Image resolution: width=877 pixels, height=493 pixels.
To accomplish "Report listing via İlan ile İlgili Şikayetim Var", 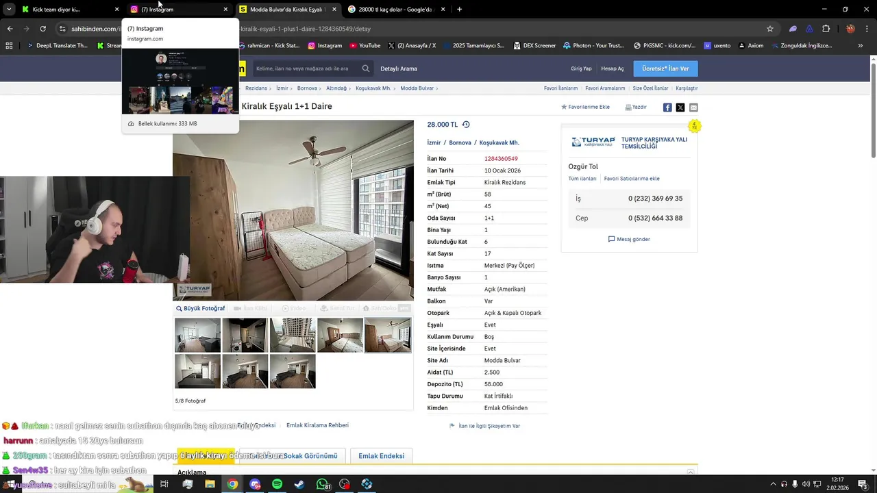I will pyautogui.click(x=484, y=426).
